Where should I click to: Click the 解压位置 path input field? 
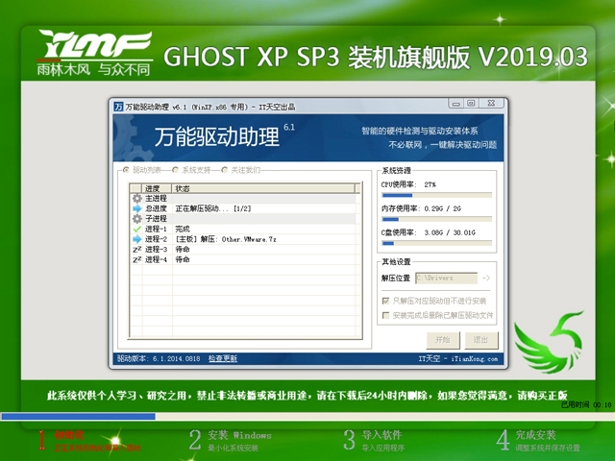[446, 279]
